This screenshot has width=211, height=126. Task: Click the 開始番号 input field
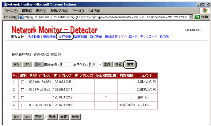[x=66, y=65]
